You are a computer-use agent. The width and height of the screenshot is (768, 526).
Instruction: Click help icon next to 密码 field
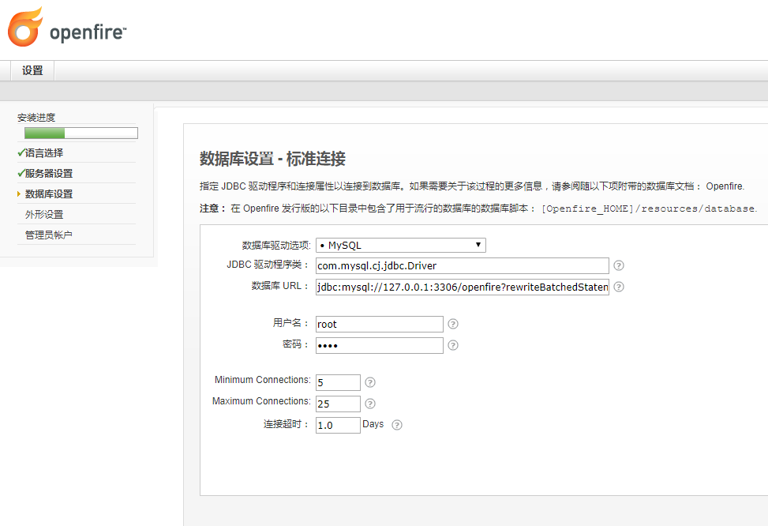pyautogui.click(x=453, y=345)
